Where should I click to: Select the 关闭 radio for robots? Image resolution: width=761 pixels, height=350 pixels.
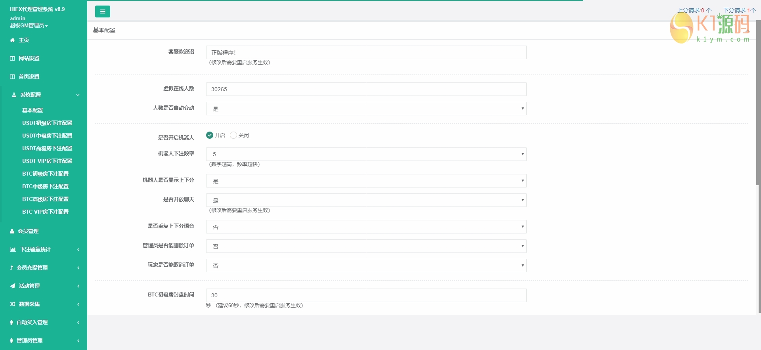(233, 135)
